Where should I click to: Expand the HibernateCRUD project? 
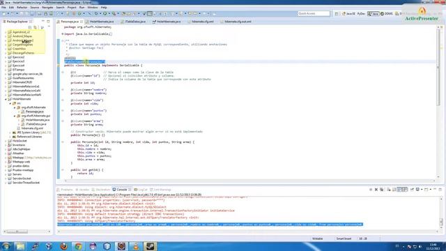[x=6, y=82]
